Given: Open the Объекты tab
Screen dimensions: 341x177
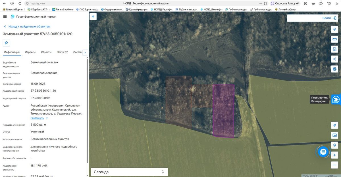Looking at the screenshot, I should pyautogui.click(x=46, y=52).
